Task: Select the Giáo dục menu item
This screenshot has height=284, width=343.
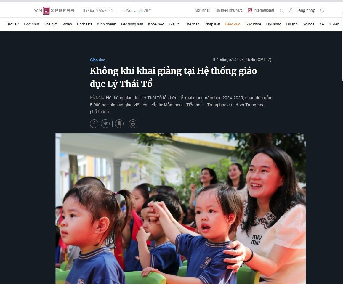Action: (x=233, y=24)
